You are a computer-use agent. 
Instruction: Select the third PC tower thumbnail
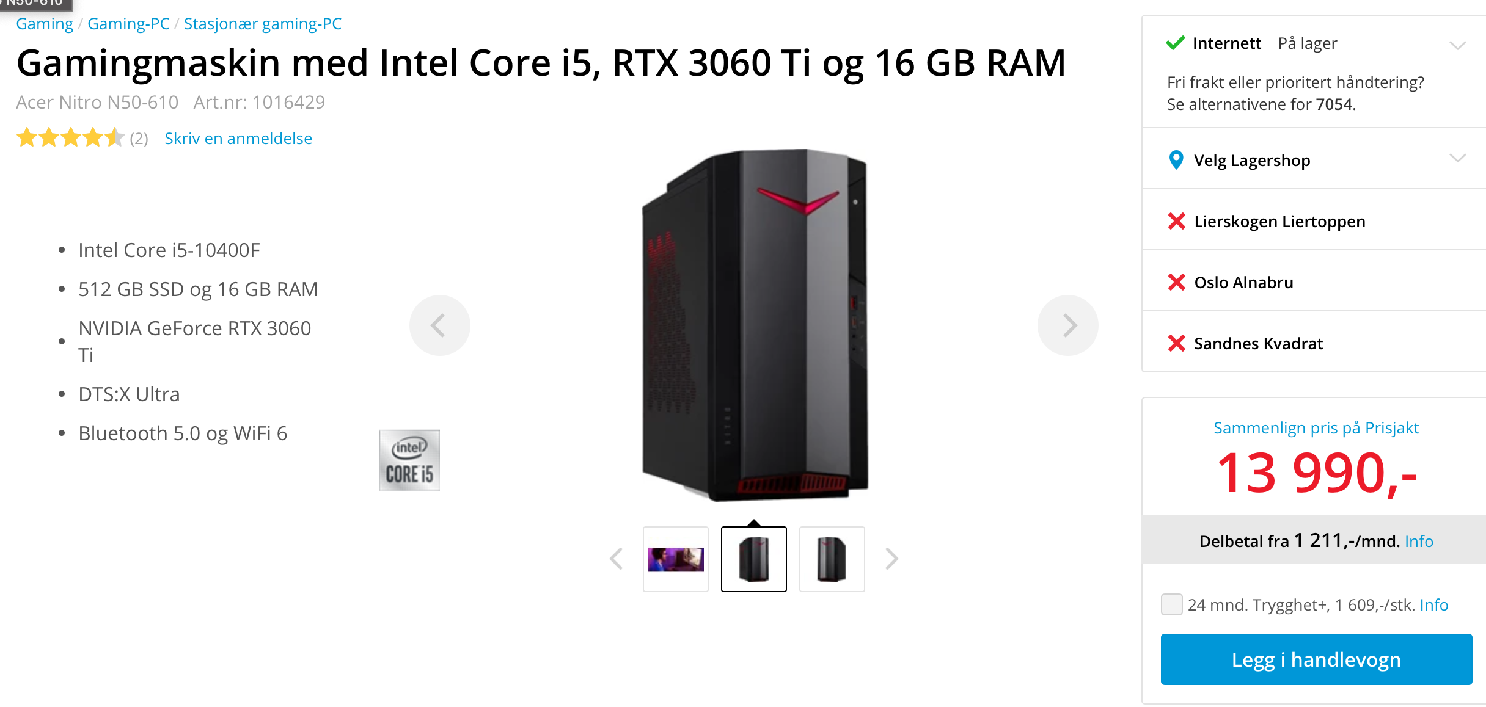coord(832,559)
